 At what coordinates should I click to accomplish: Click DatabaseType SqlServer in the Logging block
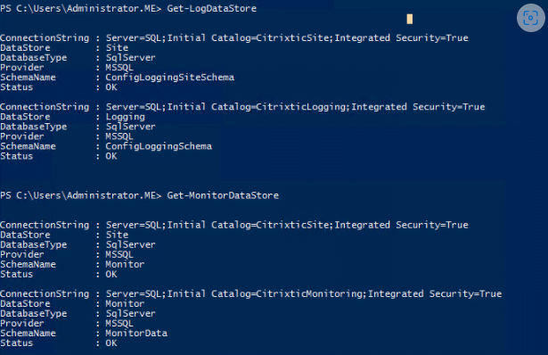[x=131, y=127]
